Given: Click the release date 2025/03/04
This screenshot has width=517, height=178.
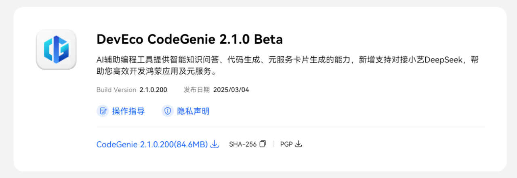Looking at the screenshot, I should tap(231, 90).
